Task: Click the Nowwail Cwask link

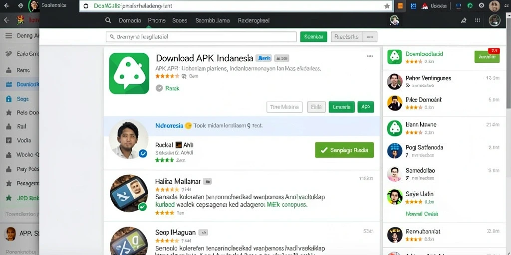Action: coord(422,214)
